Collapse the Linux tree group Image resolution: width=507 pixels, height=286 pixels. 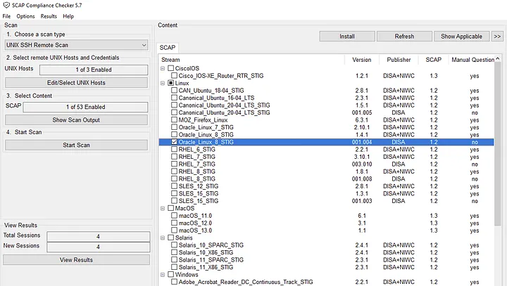point(163,84)
